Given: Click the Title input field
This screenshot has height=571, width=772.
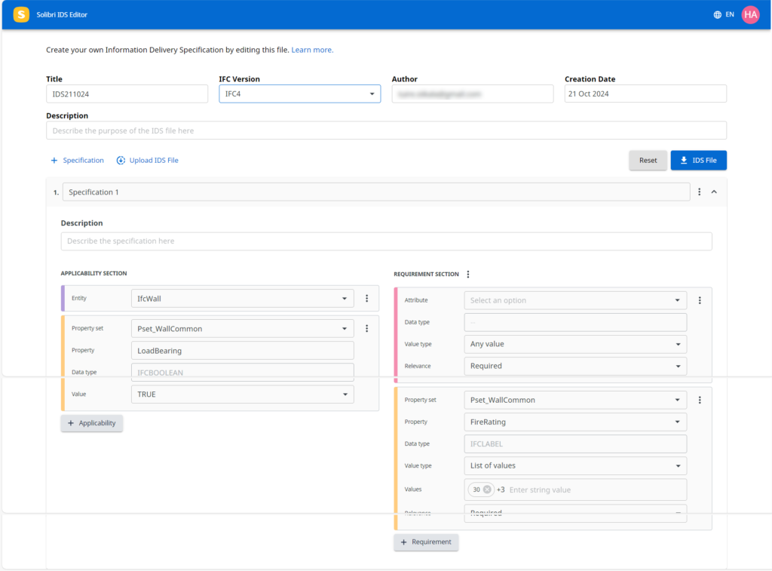Looking at the screenshot, I should 127,94.
